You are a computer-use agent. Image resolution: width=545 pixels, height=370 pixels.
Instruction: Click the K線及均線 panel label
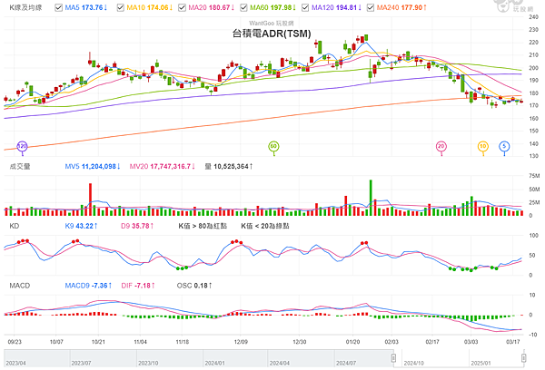pos(25,7)
